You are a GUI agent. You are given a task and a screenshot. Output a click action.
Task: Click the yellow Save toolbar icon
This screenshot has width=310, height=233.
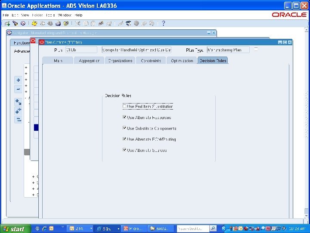(x=34, y=24)
